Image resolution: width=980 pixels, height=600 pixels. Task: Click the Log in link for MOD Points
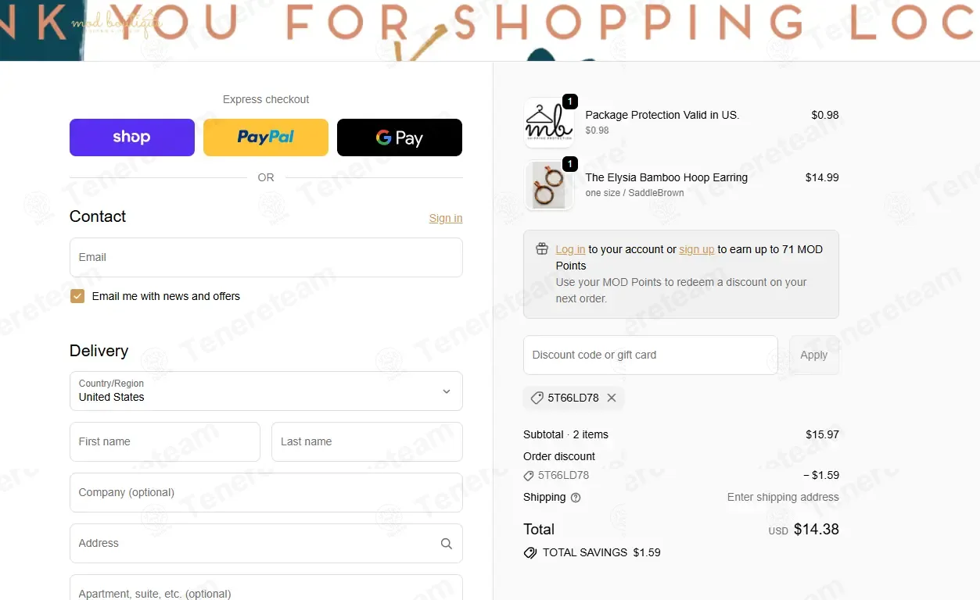pyautogui.click(x=570, y=249)
